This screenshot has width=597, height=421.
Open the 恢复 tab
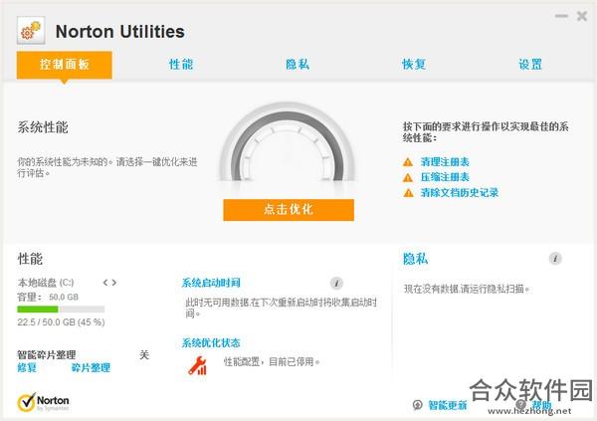click(x=414, y=65)
